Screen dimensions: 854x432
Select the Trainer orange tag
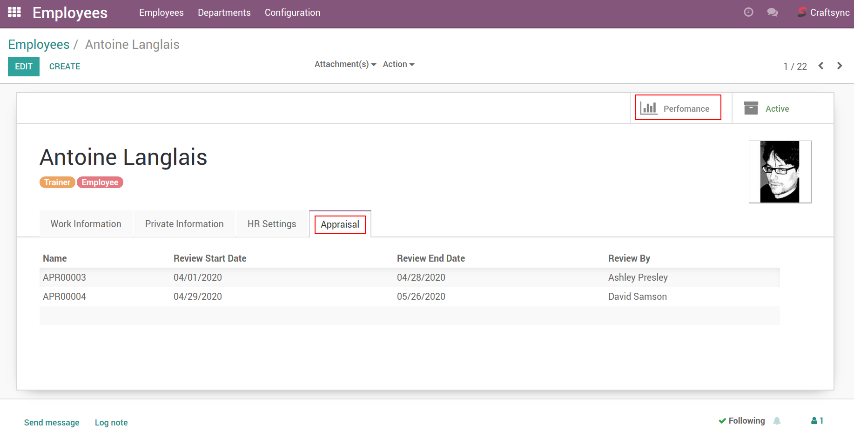coord(57,182)
